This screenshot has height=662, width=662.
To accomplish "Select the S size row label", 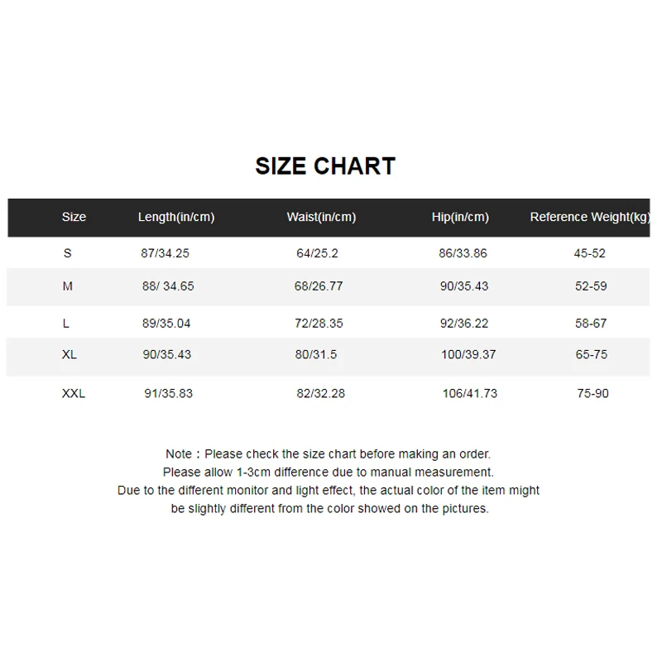I will pyautogui.click(x=68, y=253).
